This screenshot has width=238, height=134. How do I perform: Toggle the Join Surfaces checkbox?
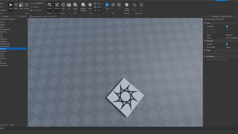click(31, 10)
